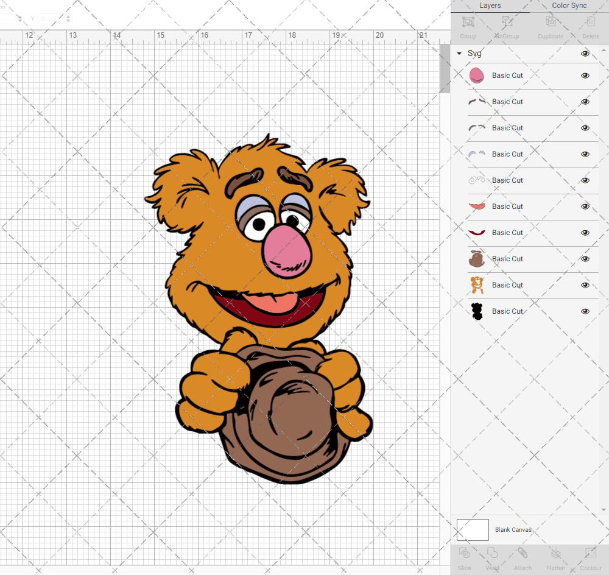Viewport: 609px width, 575px height.
Task: Click the Duplicate icon
Action: [x=551, y=21]
